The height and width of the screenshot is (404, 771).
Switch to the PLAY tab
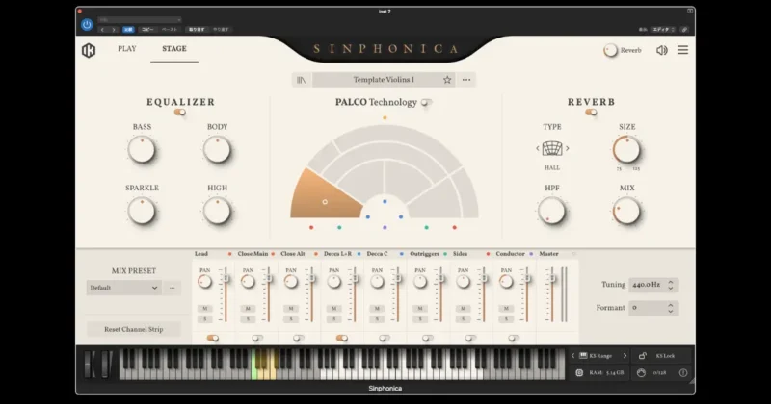[127, 49]
